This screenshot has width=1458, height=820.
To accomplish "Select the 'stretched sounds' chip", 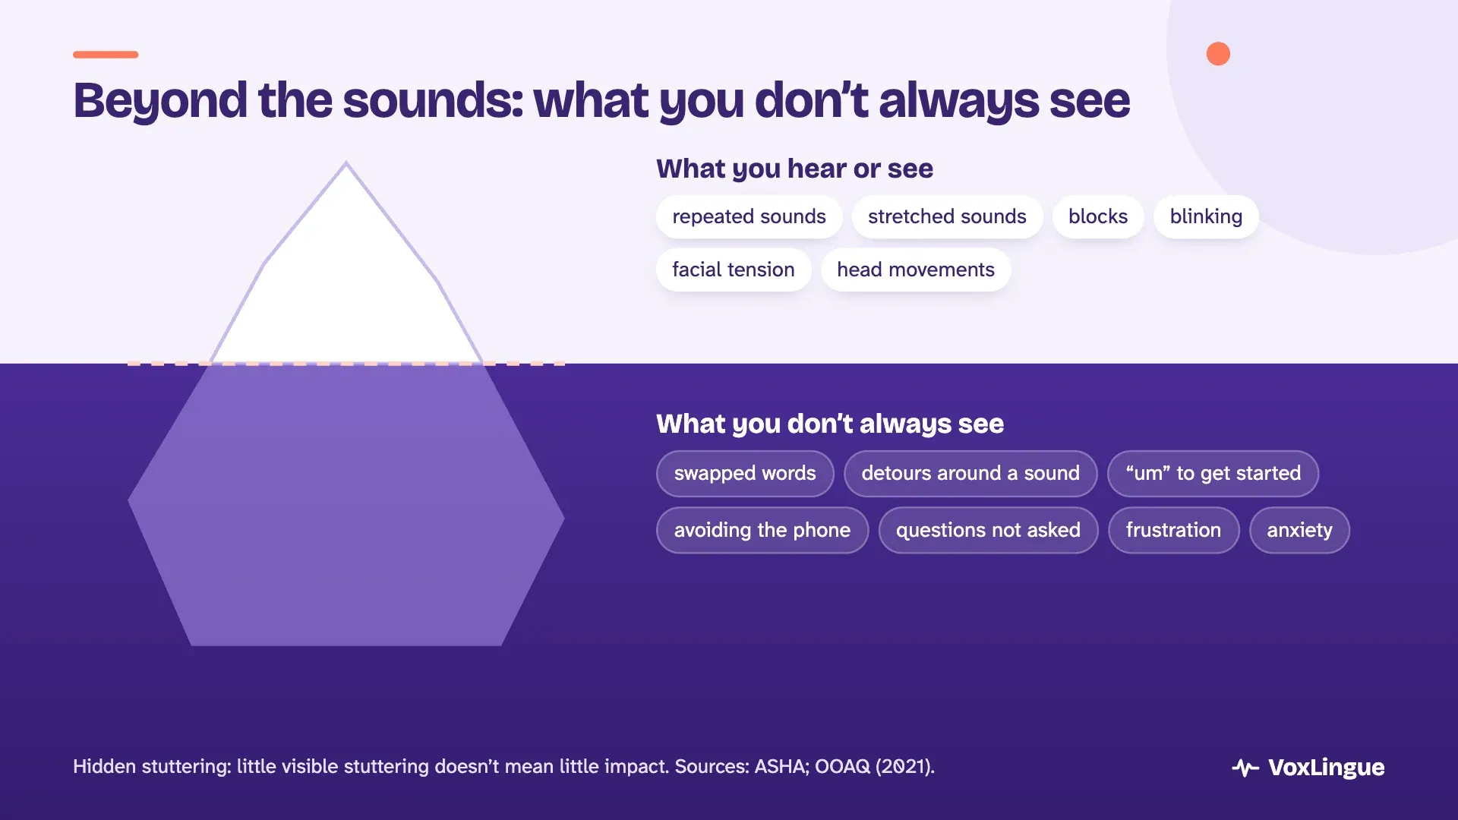I will pyautogui.click(x=947, y=216).
